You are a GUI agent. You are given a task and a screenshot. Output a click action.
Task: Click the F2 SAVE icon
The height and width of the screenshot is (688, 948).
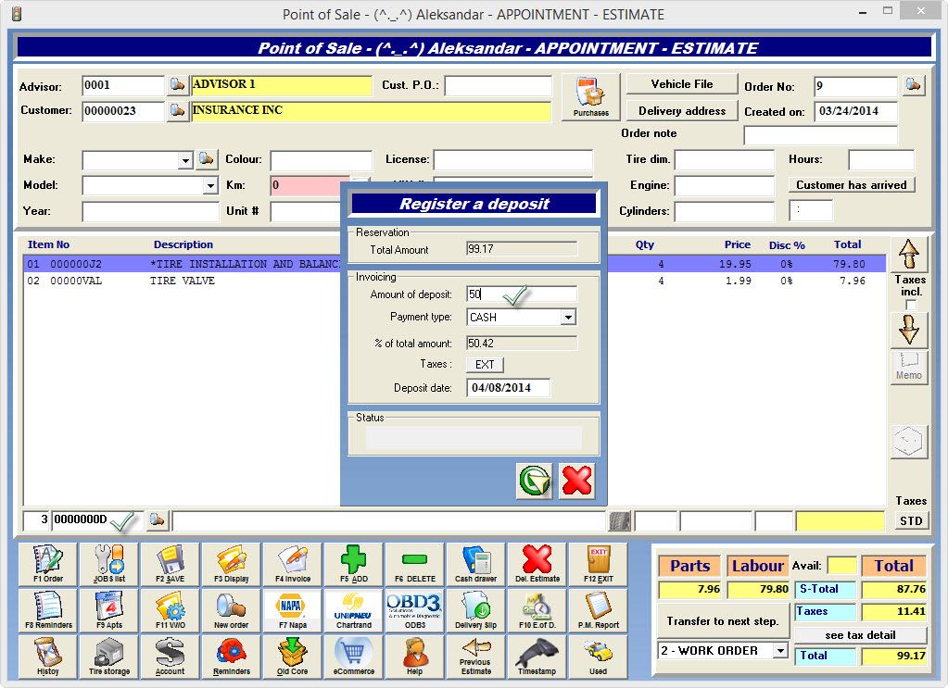pos(170,564)
